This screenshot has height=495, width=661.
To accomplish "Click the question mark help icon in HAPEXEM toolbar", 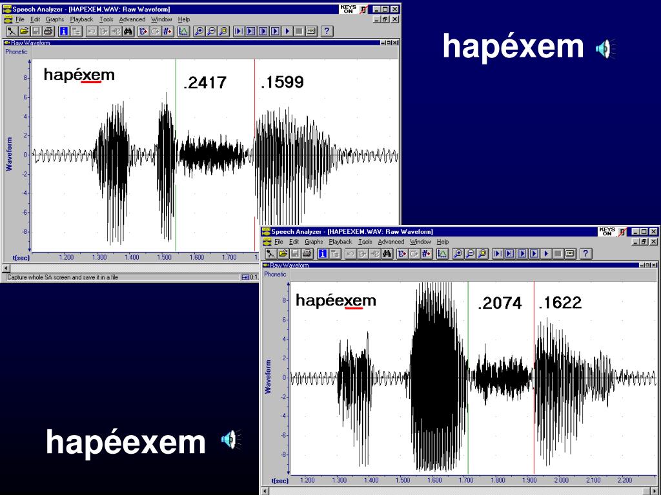I will [327, 31].
